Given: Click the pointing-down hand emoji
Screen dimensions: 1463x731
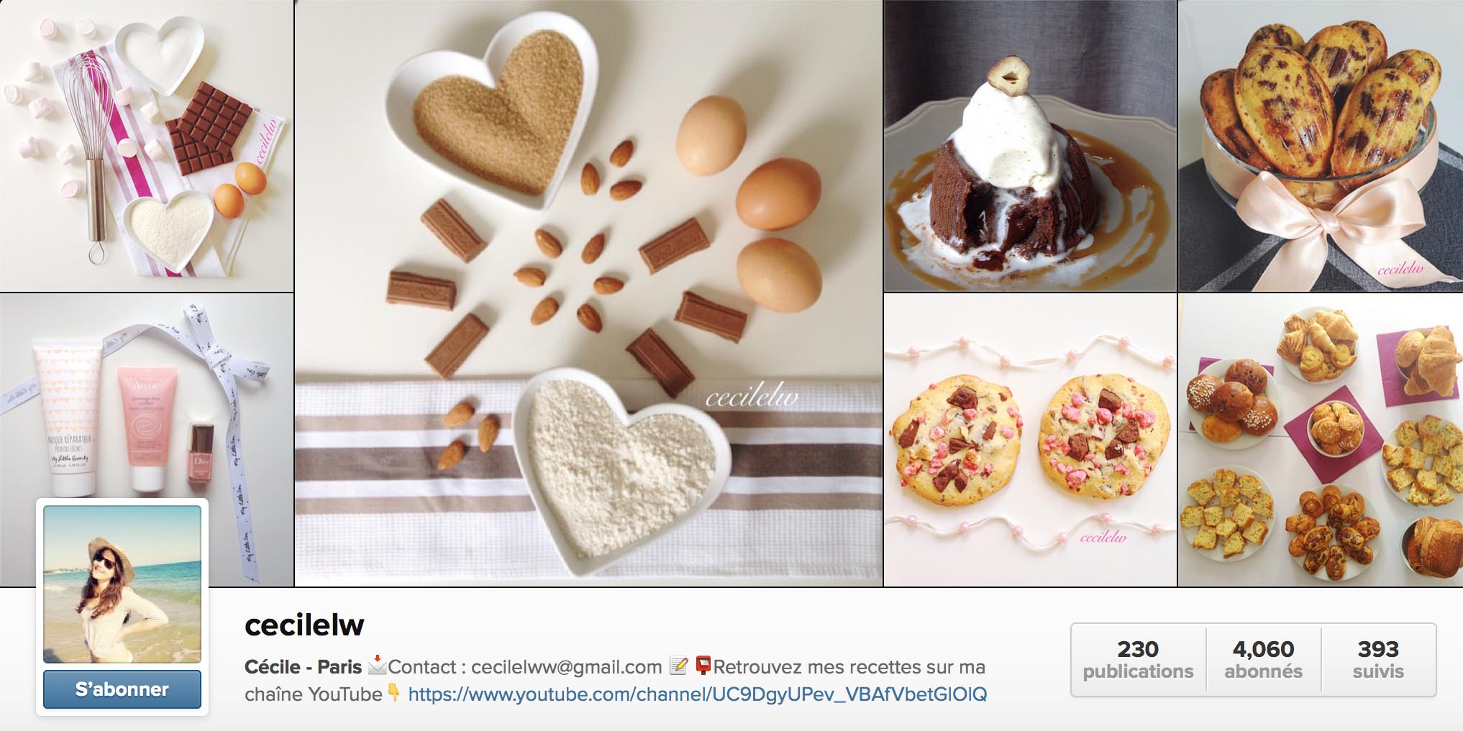Looking at the screenshot, I should click(x=393, y=692).
